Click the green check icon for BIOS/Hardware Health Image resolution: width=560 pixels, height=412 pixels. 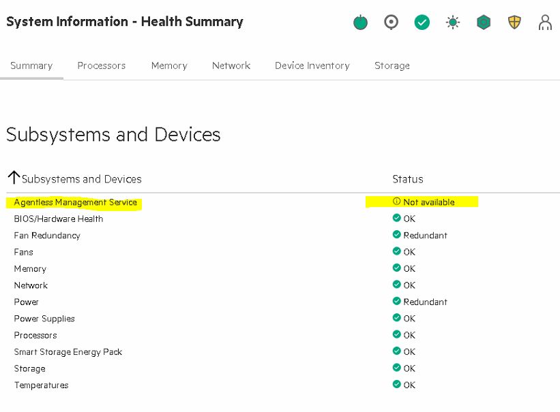(x=396, y=218)
